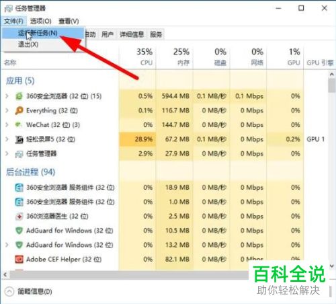Screen dimensions: 336x304
Task: Switch to the 详细信息 tab
Action: 132,34
